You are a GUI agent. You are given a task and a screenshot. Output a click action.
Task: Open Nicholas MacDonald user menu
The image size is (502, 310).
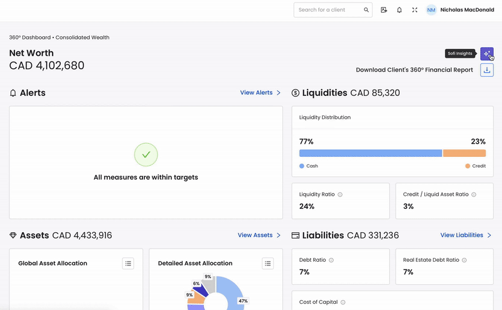[x=461, y=10]
